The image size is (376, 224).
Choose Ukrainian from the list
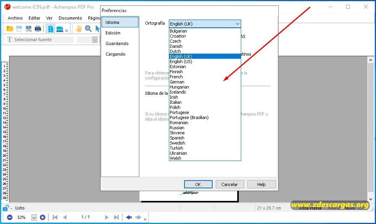[205, 153]
